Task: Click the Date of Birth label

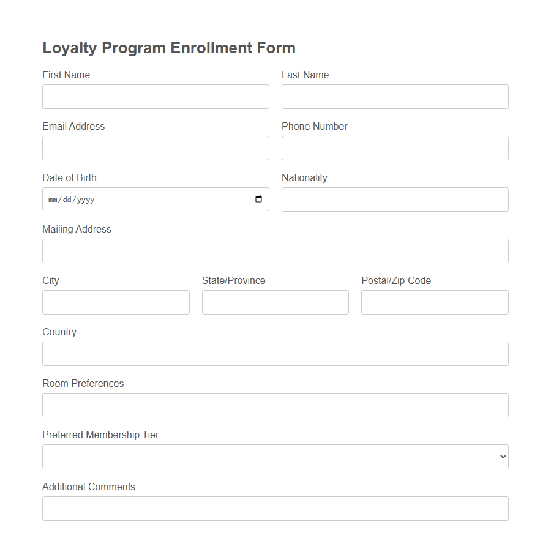Action: tap(69, 177)
